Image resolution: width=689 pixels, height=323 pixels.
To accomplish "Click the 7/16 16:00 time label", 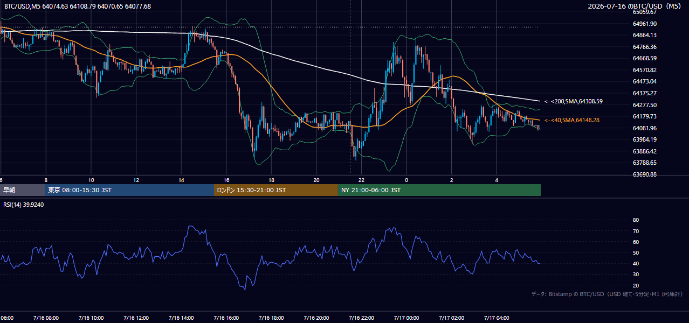I will (x=226, y=318).
